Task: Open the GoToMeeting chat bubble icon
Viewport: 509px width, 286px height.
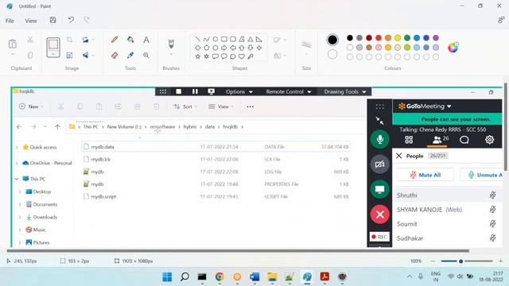Action: point(464,140)
